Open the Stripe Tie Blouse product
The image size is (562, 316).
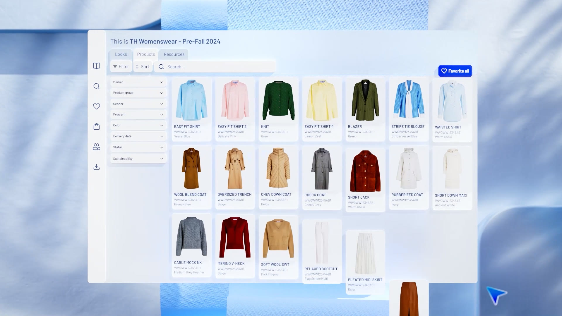pos(409,109)
